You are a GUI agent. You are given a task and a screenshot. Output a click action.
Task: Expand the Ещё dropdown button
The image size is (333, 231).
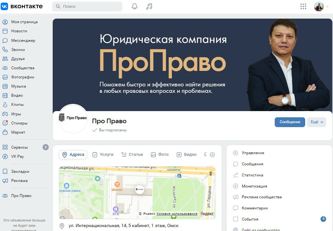point(316,122)
